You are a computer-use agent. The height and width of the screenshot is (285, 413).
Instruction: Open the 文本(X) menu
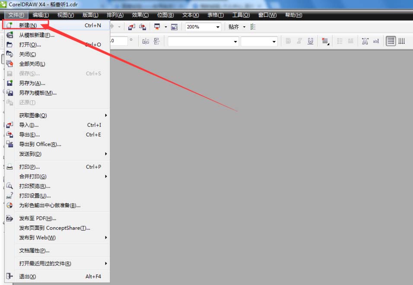coord(191,15)
